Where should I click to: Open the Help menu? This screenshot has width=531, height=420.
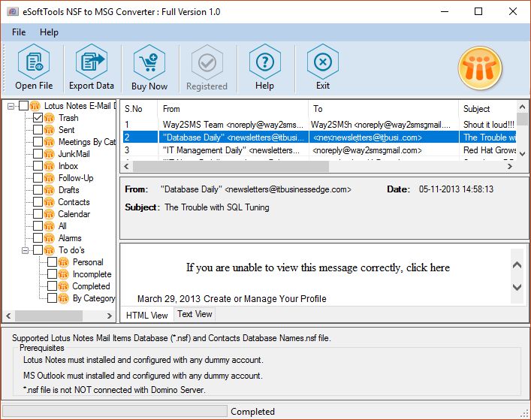click(49, 32)
